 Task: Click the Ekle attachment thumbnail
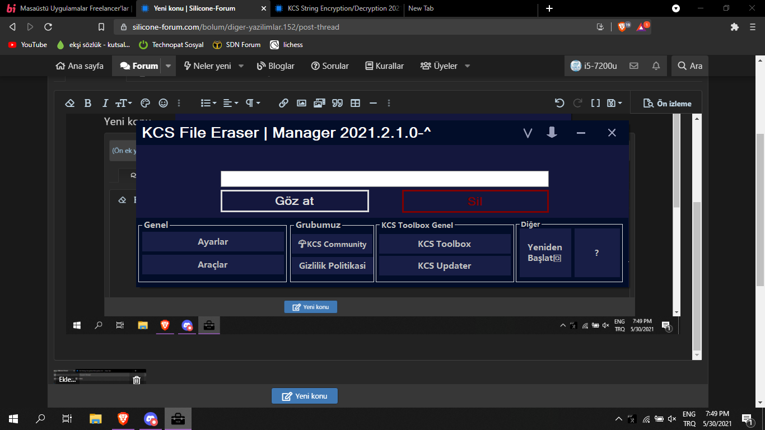tap(100, 376)
